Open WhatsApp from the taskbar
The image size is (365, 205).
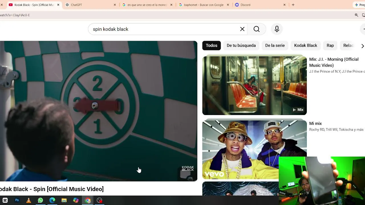click(x=40, y=200)
